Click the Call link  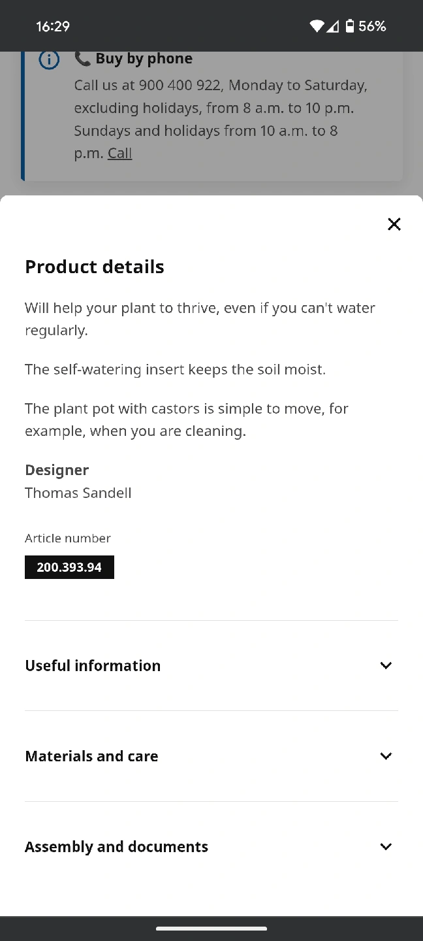pyautogui.click(x=119, y=153)
